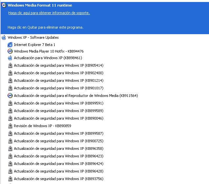Select Revisión de Windows XP - KB890859
This screenshot has width=209, height=184.
click(42, 126)
